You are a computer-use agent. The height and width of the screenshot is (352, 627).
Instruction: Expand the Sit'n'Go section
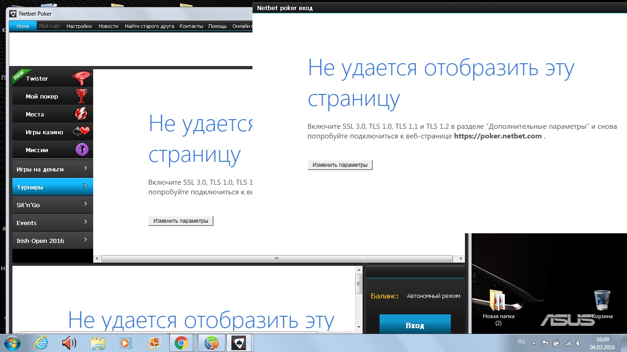point(53,205)
